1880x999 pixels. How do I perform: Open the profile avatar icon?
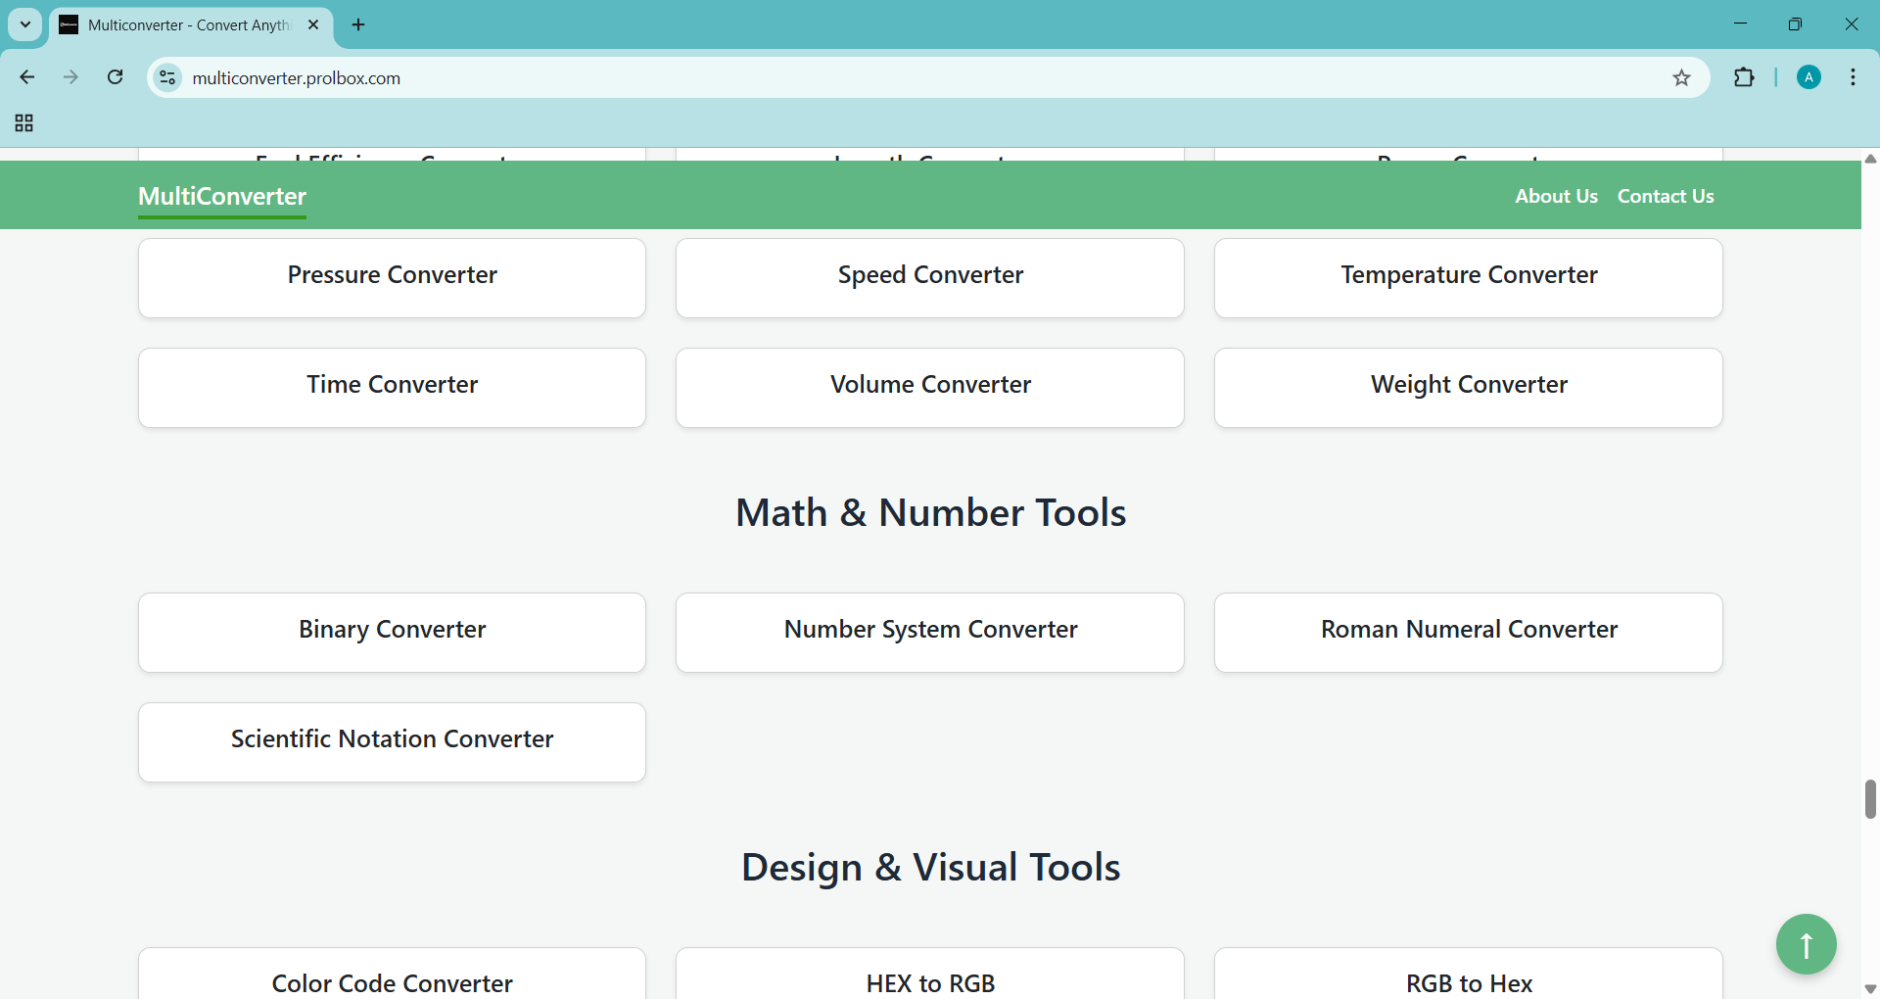coord(1809,77)
